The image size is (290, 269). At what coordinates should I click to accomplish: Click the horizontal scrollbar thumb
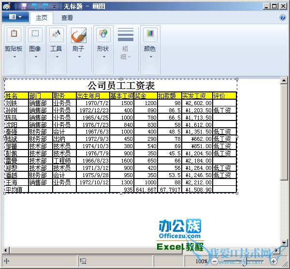[96, 251]
